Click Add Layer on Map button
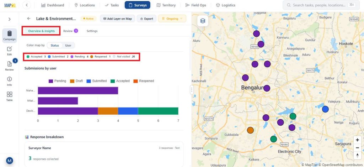Image resolution: width=364 pixels, height=167 pixels. pos(117,19)
